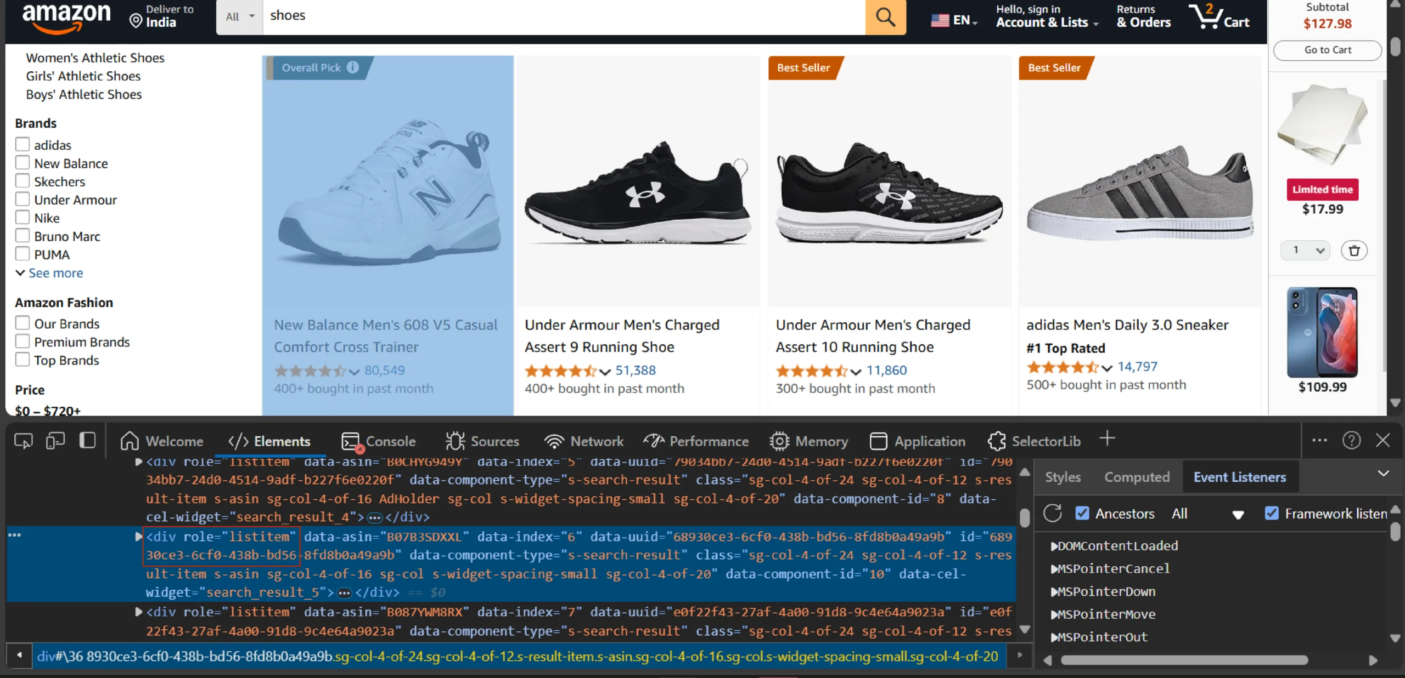This screenshot has width=1405, height=678.
Task: Switch to the Sources tab
Action: (x=482, y=441)
